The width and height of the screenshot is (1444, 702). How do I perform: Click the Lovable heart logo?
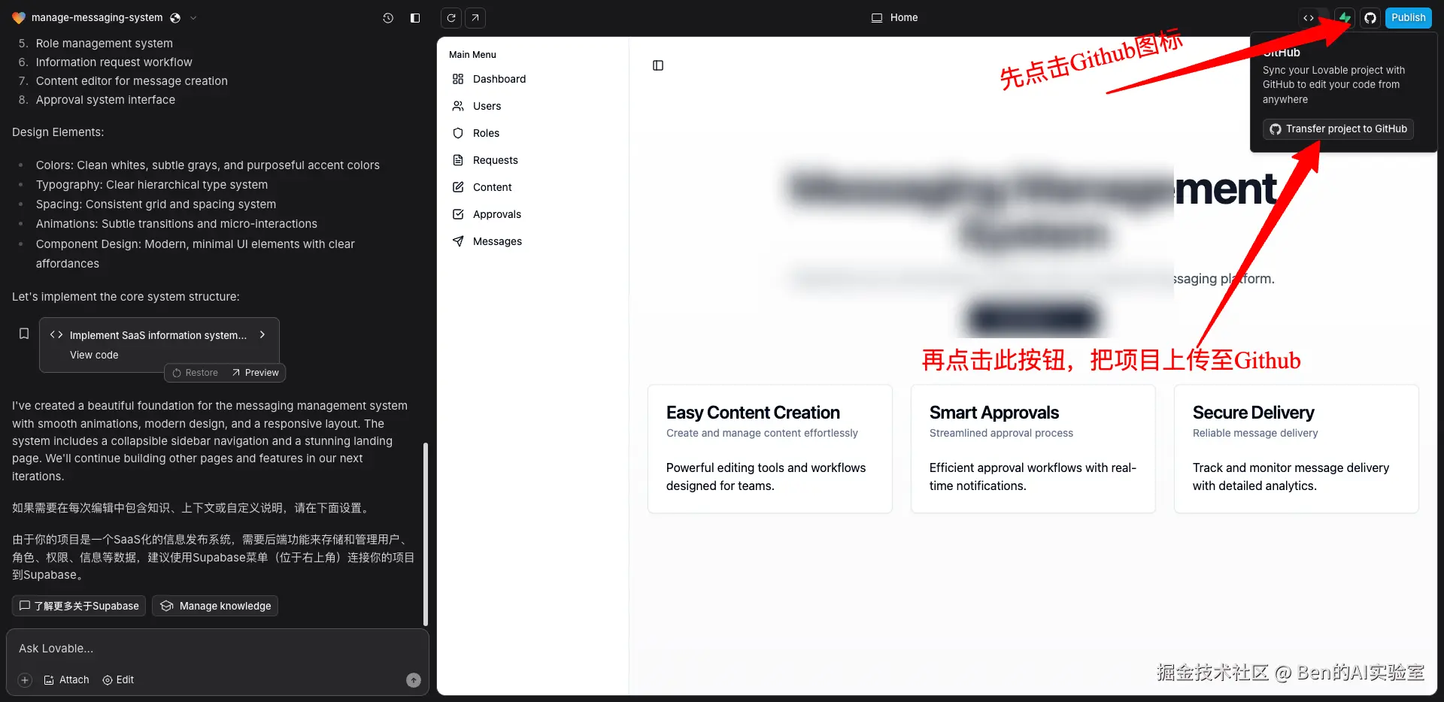[19, 17]
